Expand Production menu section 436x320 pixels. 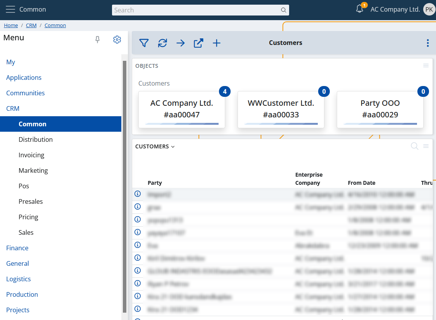[22, 295]
